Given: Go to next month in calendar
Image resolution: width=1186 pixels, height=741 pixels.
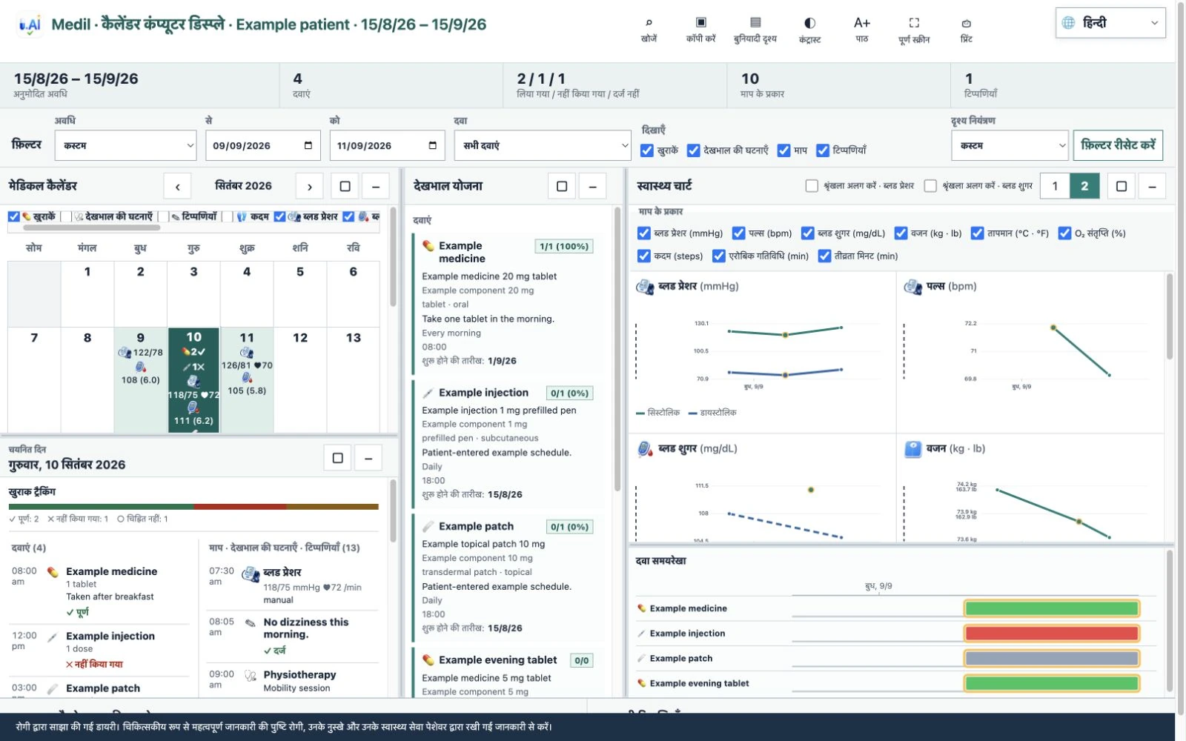Looking at the screenshot, I should pos(309,186).
